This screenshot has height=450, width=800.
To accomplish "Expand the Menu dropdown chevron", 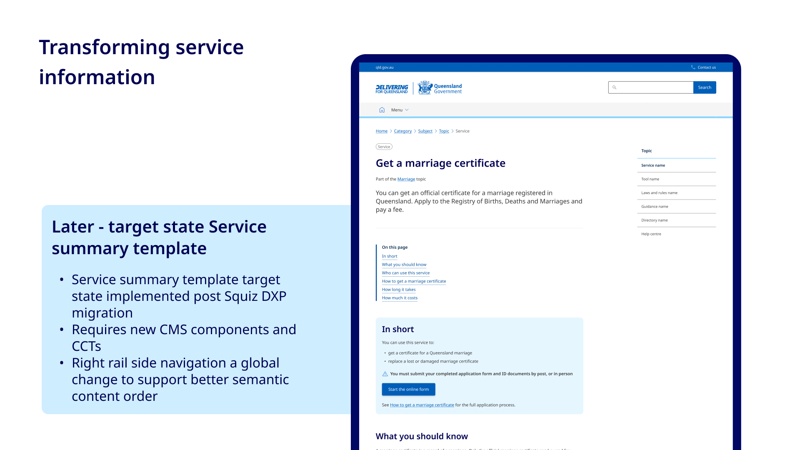I will (x=407, y=110).
